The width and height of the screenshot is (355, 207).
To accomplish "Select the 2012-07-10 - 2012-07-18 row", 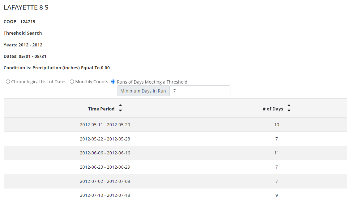I will click(105, 195).
